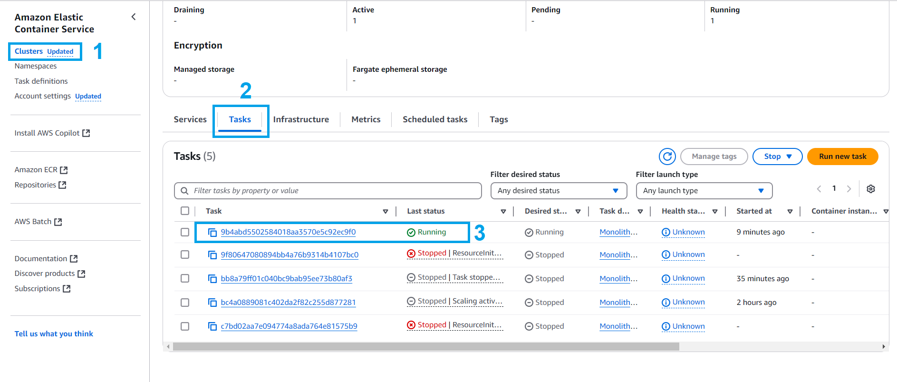The height and width of the screenshot is (382, 897).
Task: Select checkbox for task bb8a79ff01c040bc9bab95ee73b80af3
Action: (185, 279)
